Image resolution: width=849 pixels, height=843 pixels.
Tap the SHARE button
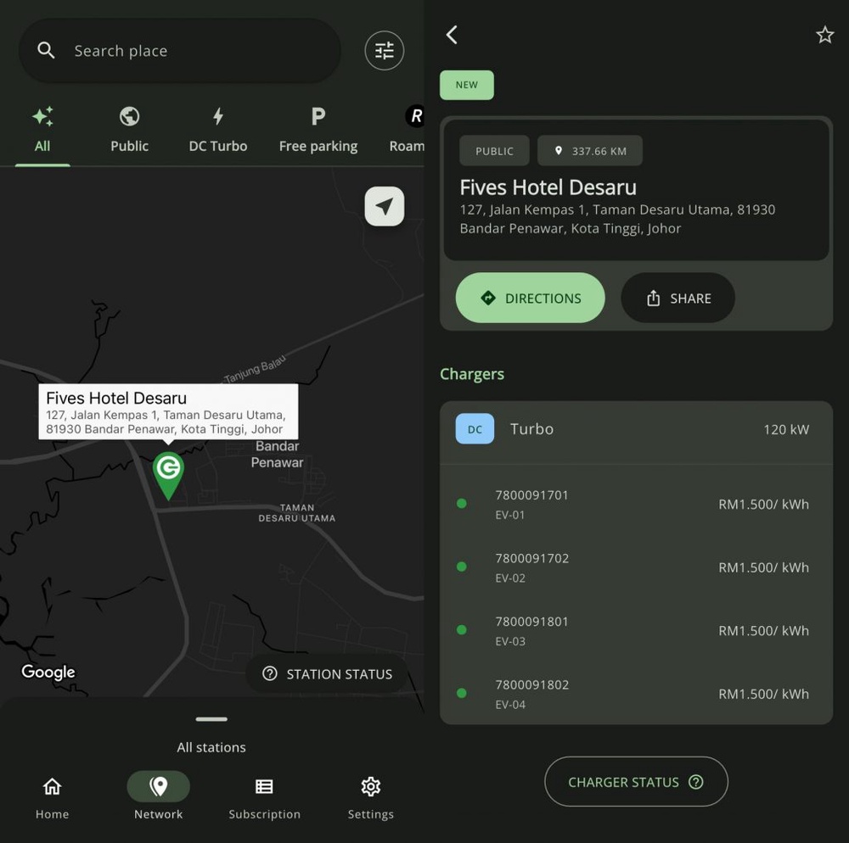[x=678, y=298]
